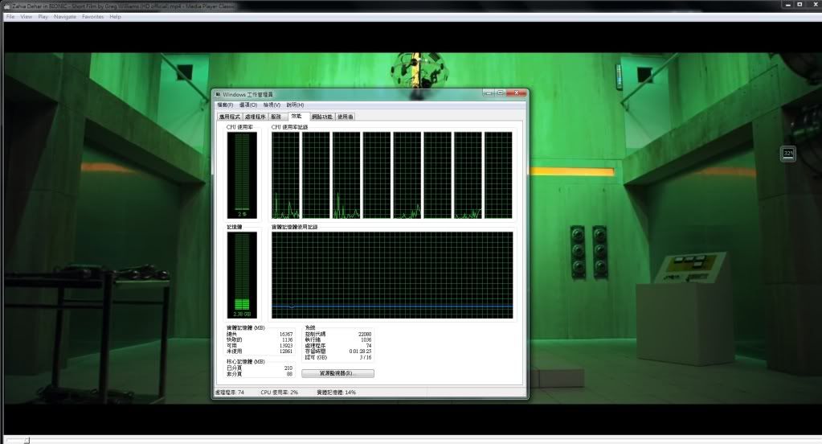Click the first CPU core history graph
Viewport: 822px width, 444px height.
[x=285, y=175]
